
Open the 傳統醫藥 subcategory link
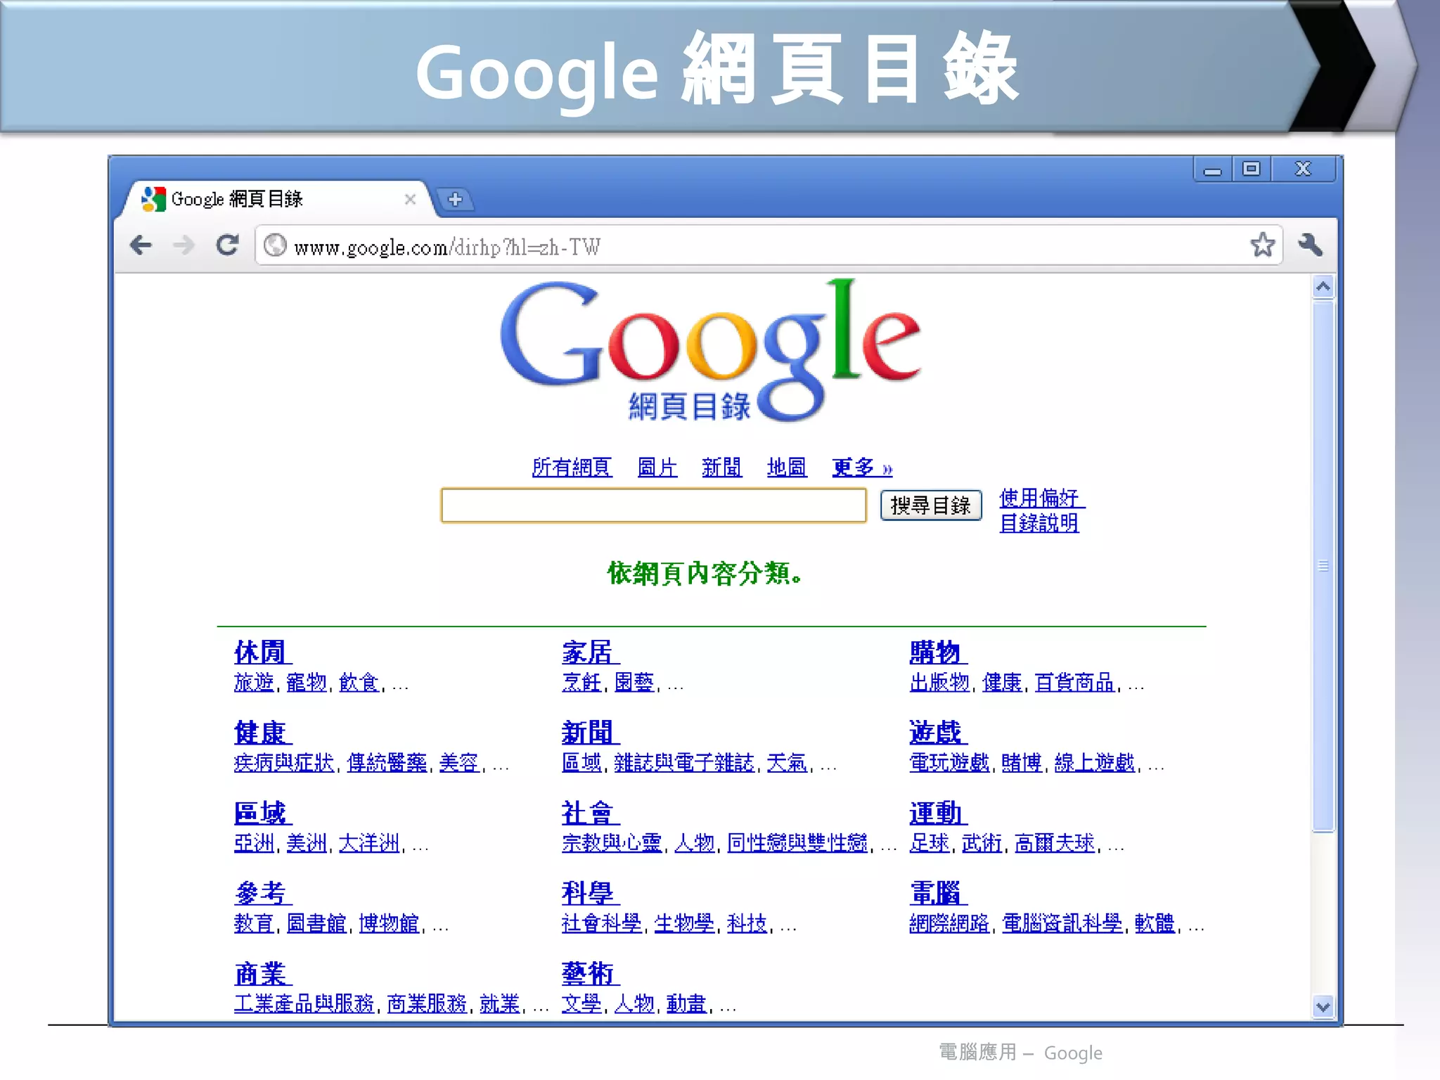(387, 762)
